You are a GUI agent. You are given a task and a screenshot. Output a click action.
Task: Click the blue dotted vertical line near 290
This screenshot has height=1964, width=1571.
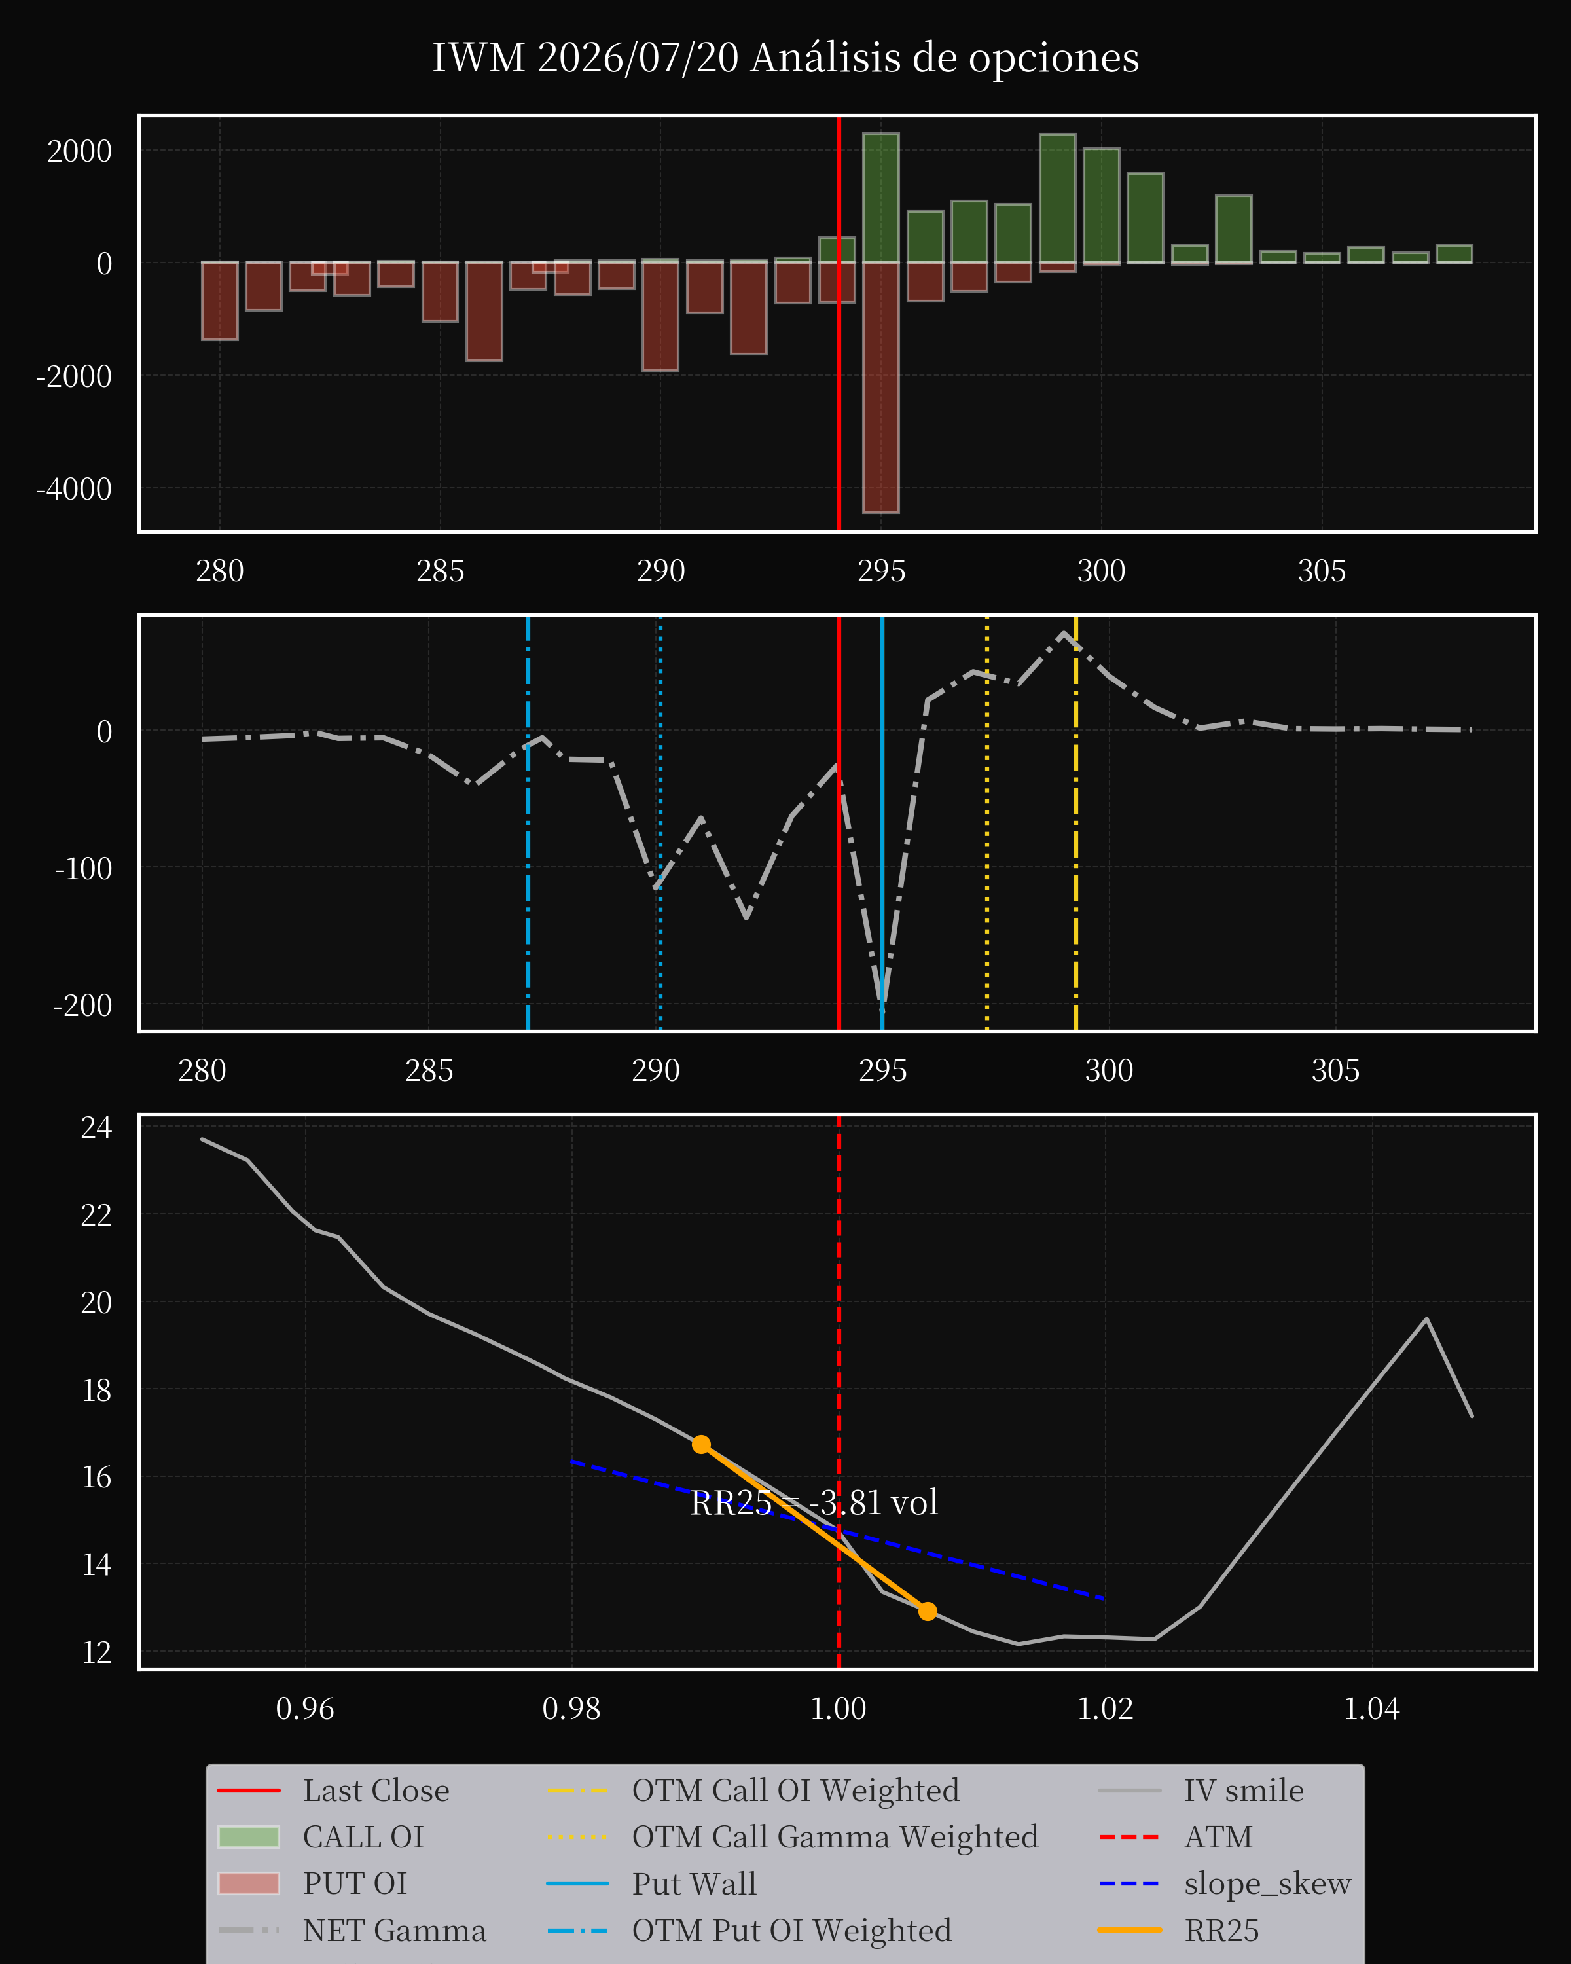click(x=660, y=824)
